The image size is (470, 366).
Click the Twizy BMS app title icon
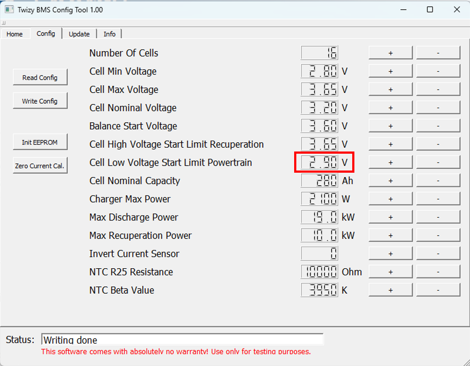pyautogui.click(x=9, y=10)
